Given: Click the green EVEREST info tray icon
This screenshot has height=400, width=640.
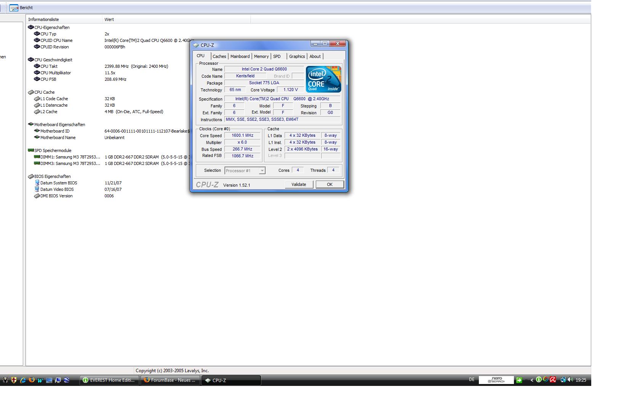Looking at the screenshot, I should [x=539, y=379].
